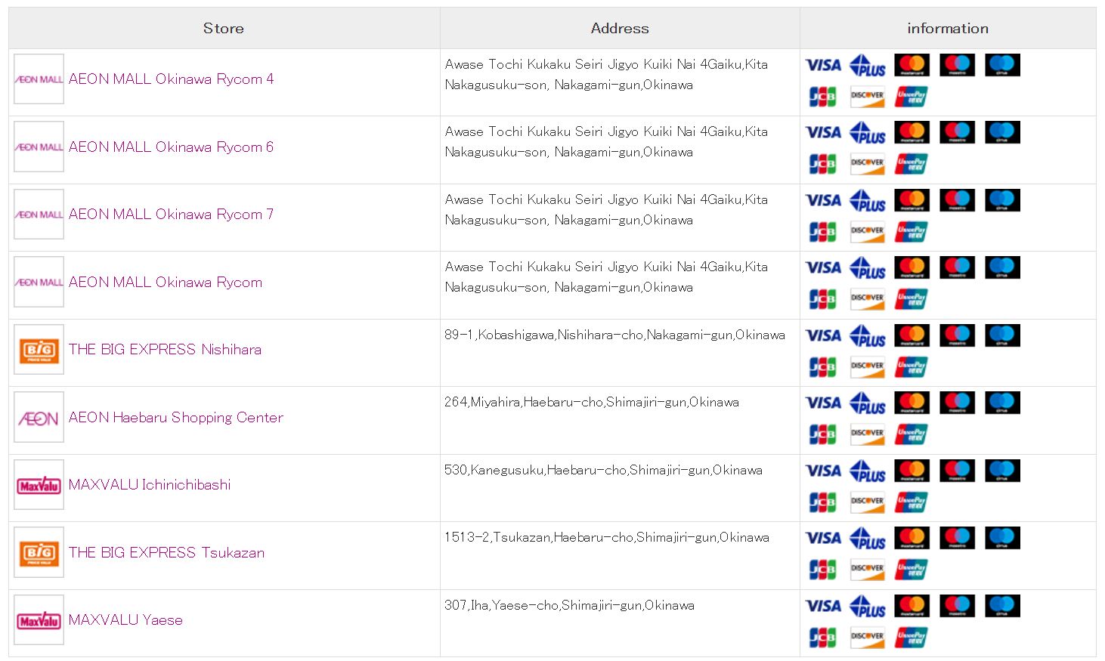Click address "264,Miyahira,Haebaru-cho,Shimajiri-gun,Okinawa"
This screenshot has height=661, width=1105.
point(592,403)
